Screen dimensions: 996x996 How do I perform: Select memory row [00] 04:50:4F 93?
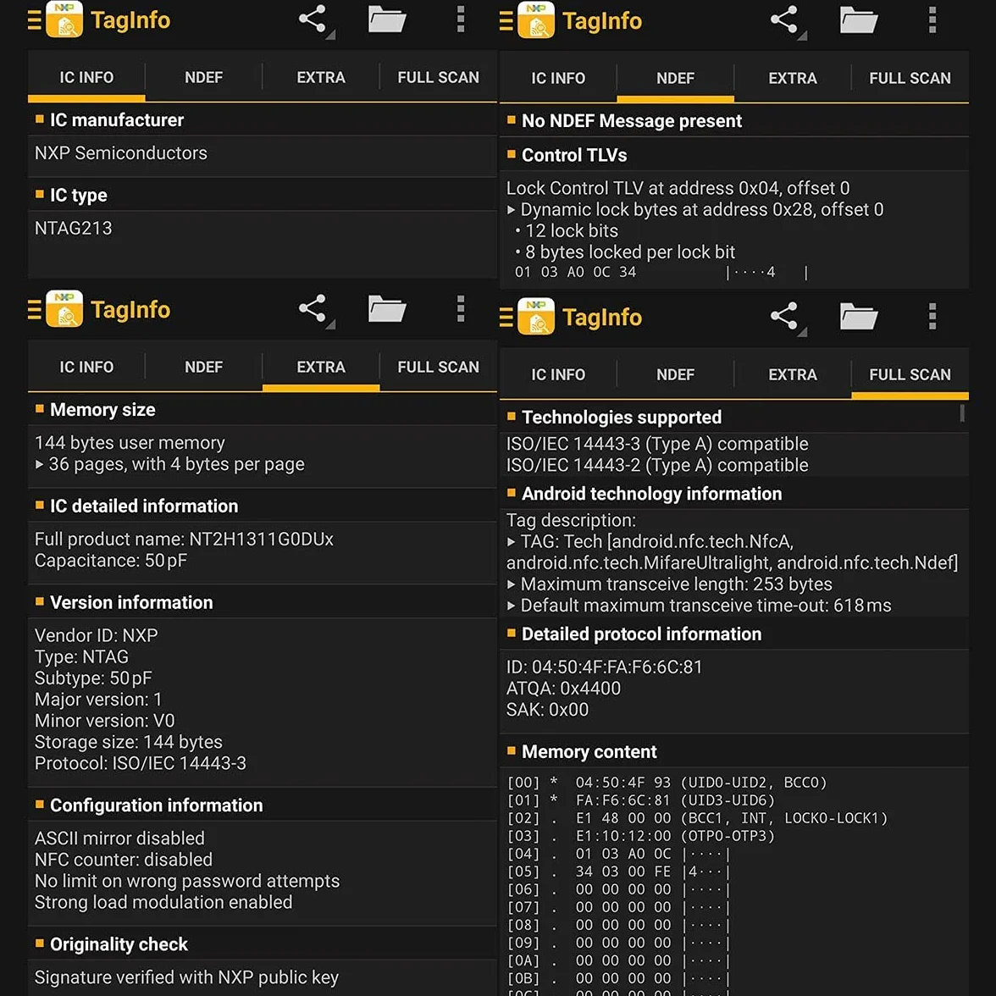tap(667, 783)
